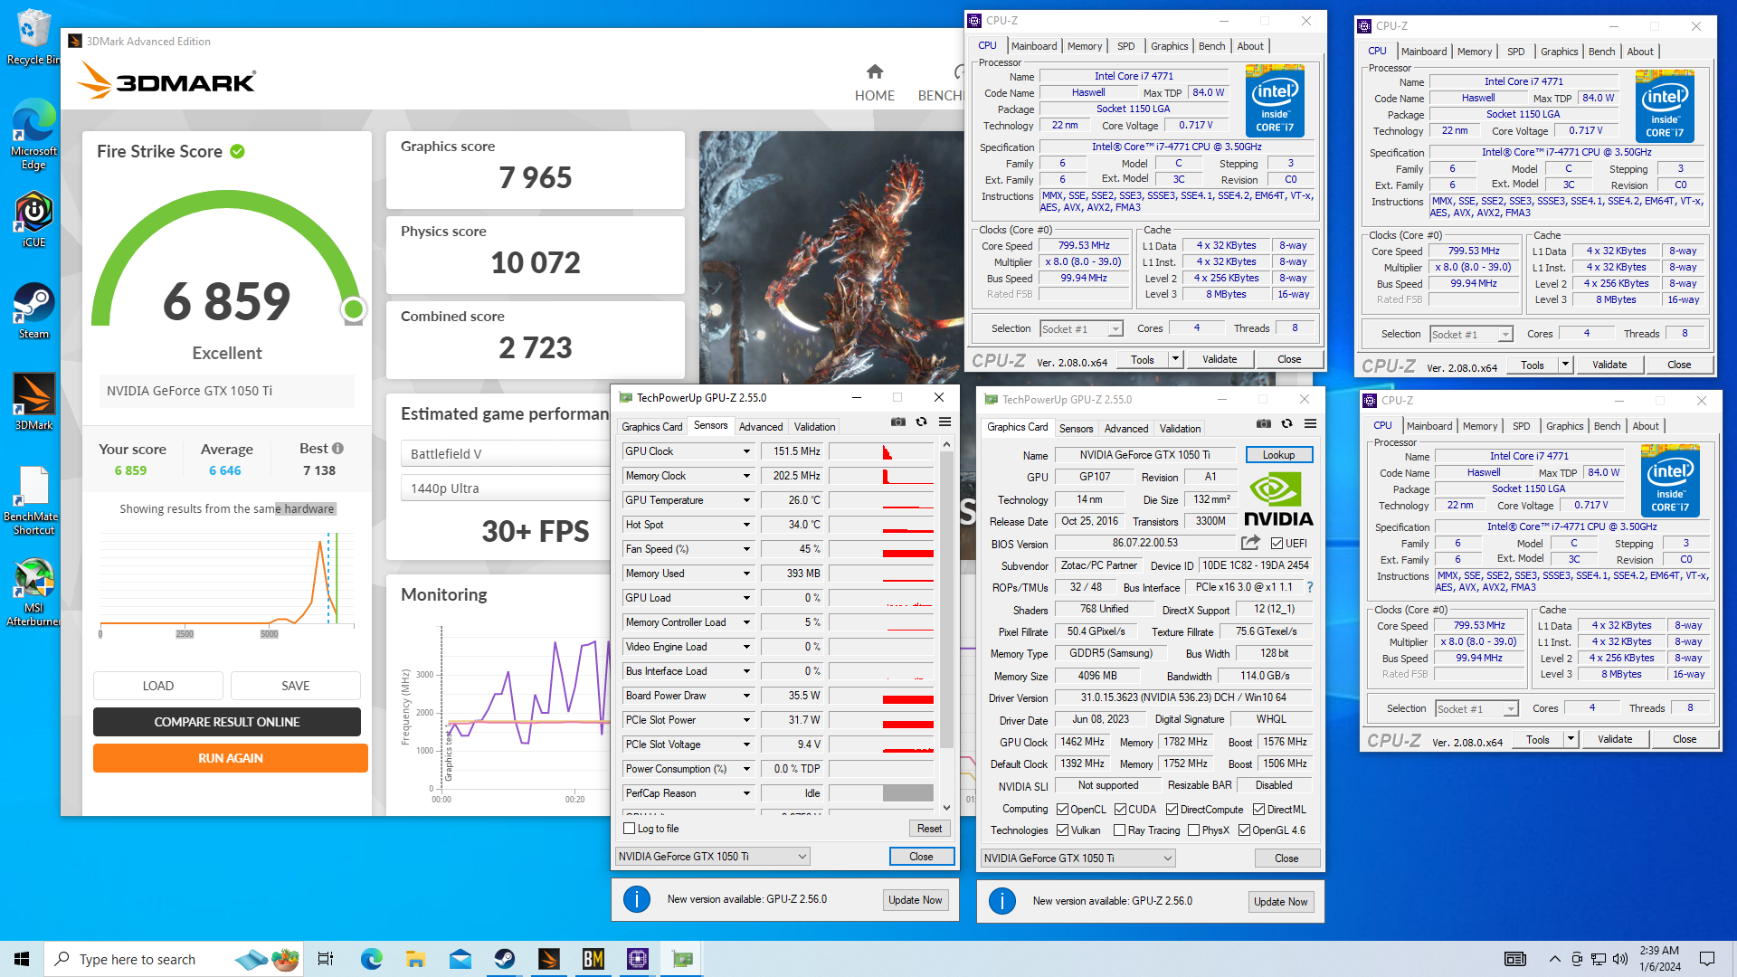Click Validate in top-left CPU-Z window
Viewport: 1737px width, 977px height.
[1219, 359]
